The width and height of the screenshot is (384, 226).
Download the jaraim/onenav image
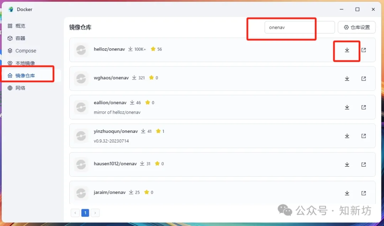347,193
